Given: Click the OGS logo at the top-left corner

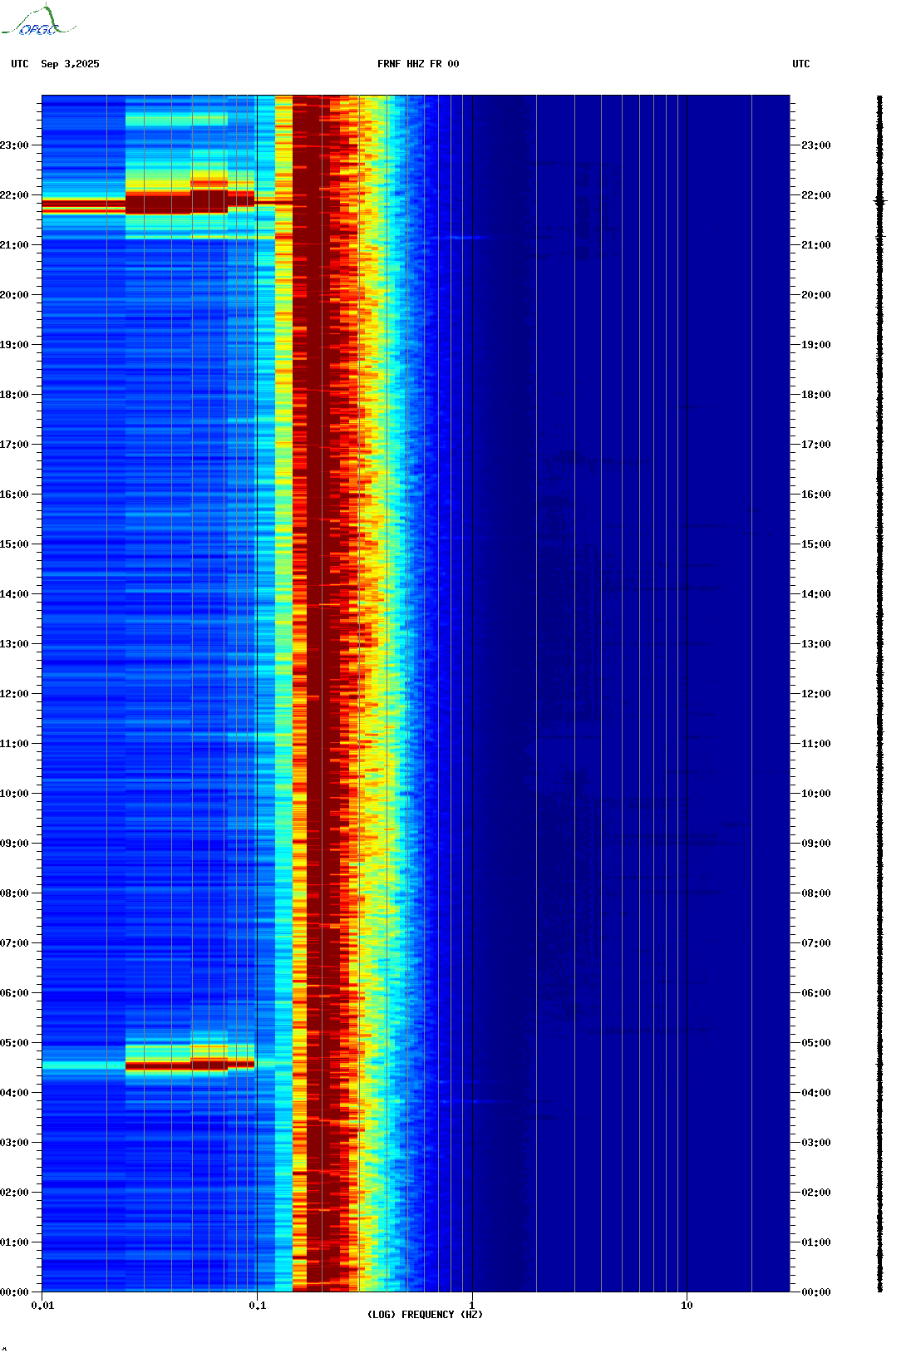Looking at the screenshot, I should (x=38, y=21).
